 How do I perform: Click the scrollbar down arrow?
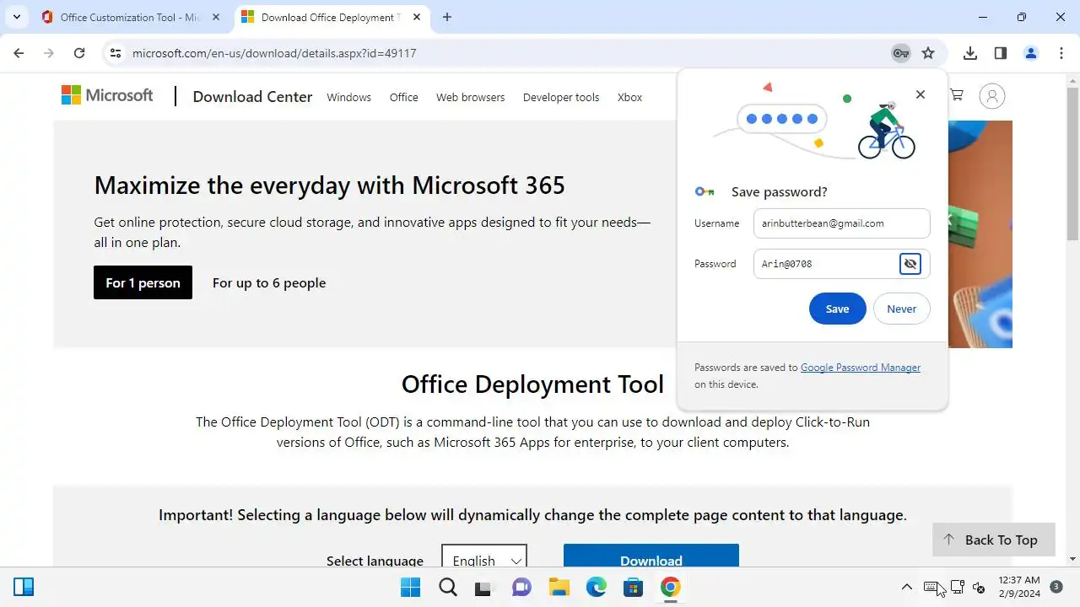click(1072, 558)
